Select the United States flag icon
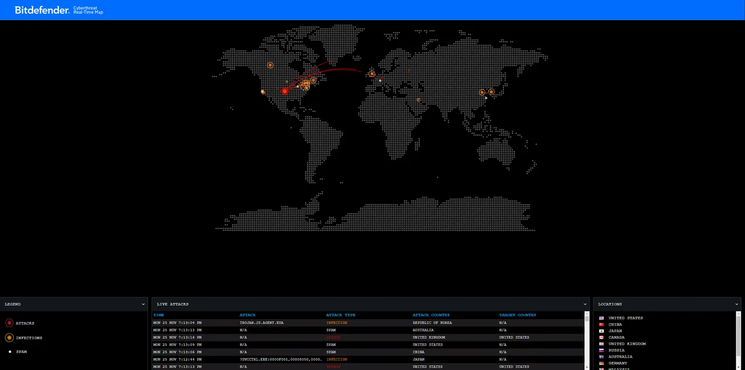The width and height of the screenshot is (745, 370). pos(600,318)
